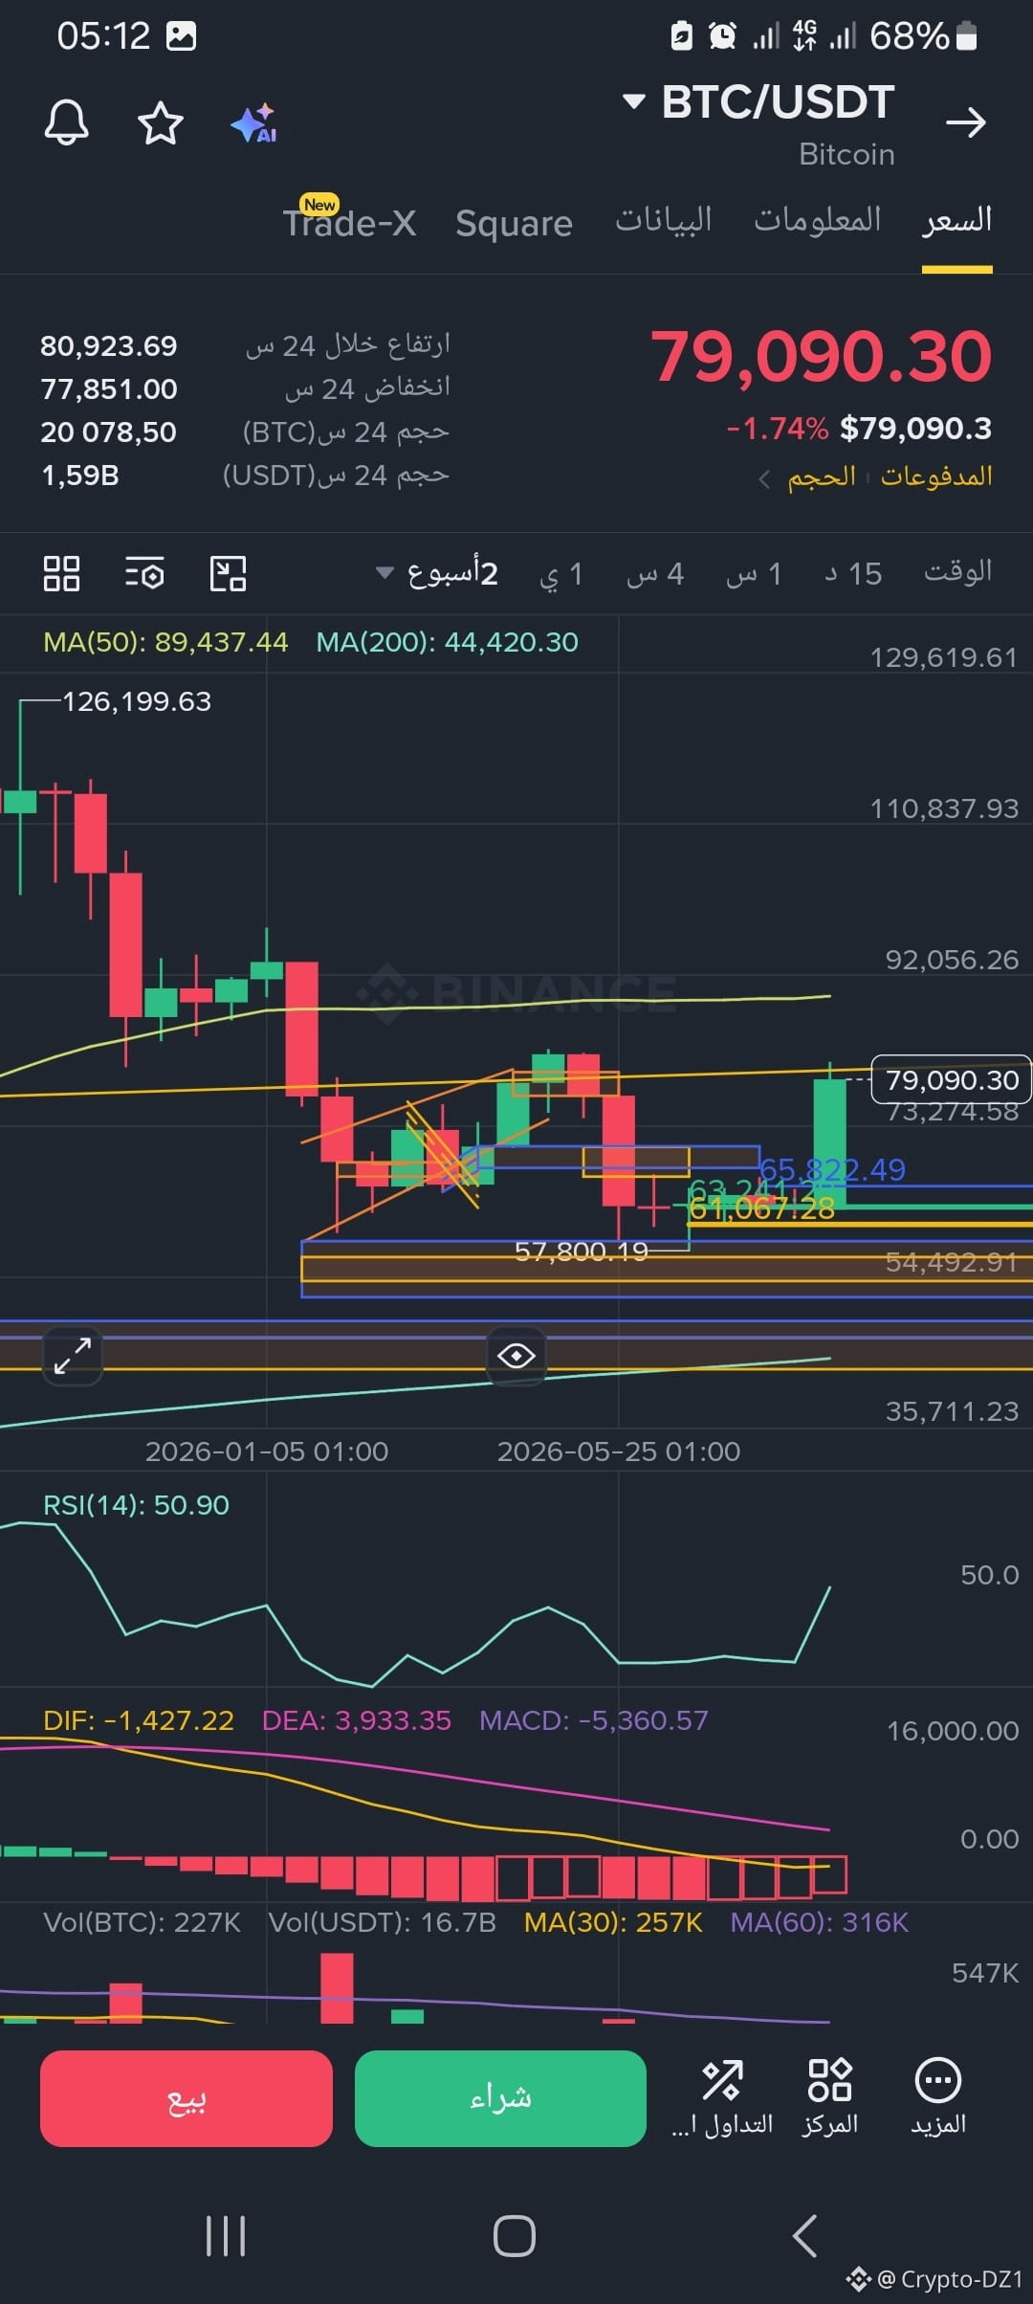
Task: Select the 1 ي timeframe
Action: [561, 574]
